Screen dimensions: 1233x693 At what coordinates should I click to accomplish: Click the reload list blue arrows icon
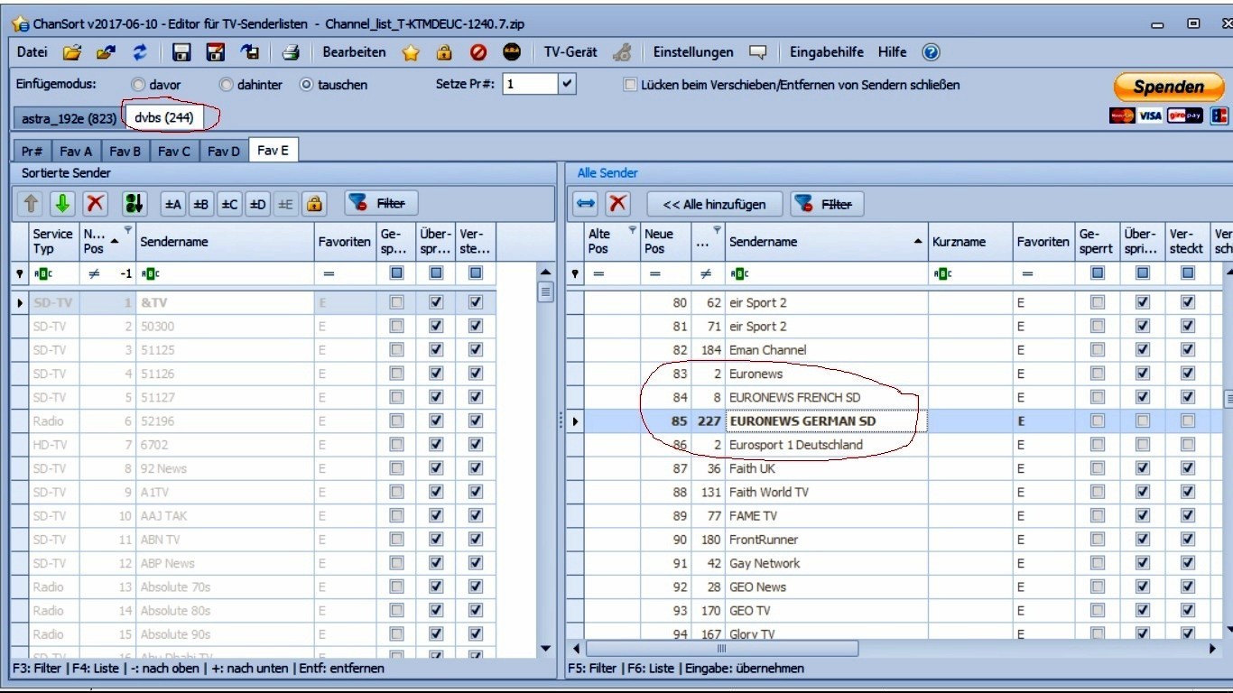tap(140, 52)
